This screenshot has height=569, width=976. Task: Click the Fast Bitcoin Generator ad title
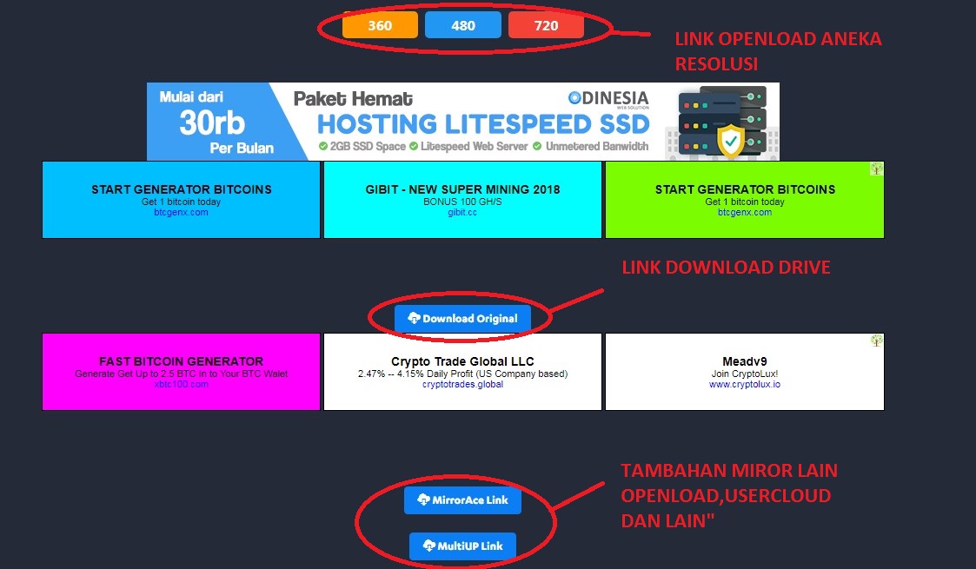click(x=181, y=361)
